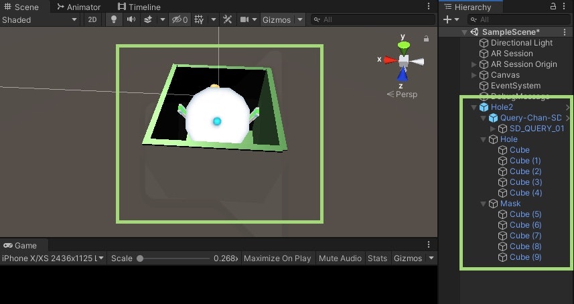
Task: Collapse the Mask foldout arrow
Action: click(484, 204)
